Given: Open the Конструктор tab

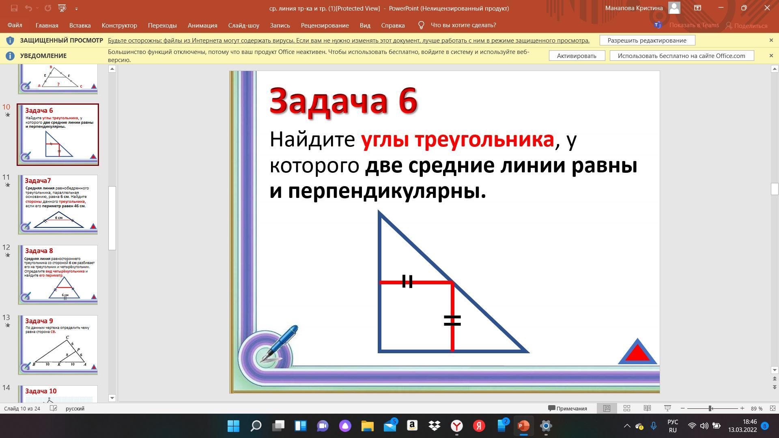Looking at the screenshot, I should (119, 25).
